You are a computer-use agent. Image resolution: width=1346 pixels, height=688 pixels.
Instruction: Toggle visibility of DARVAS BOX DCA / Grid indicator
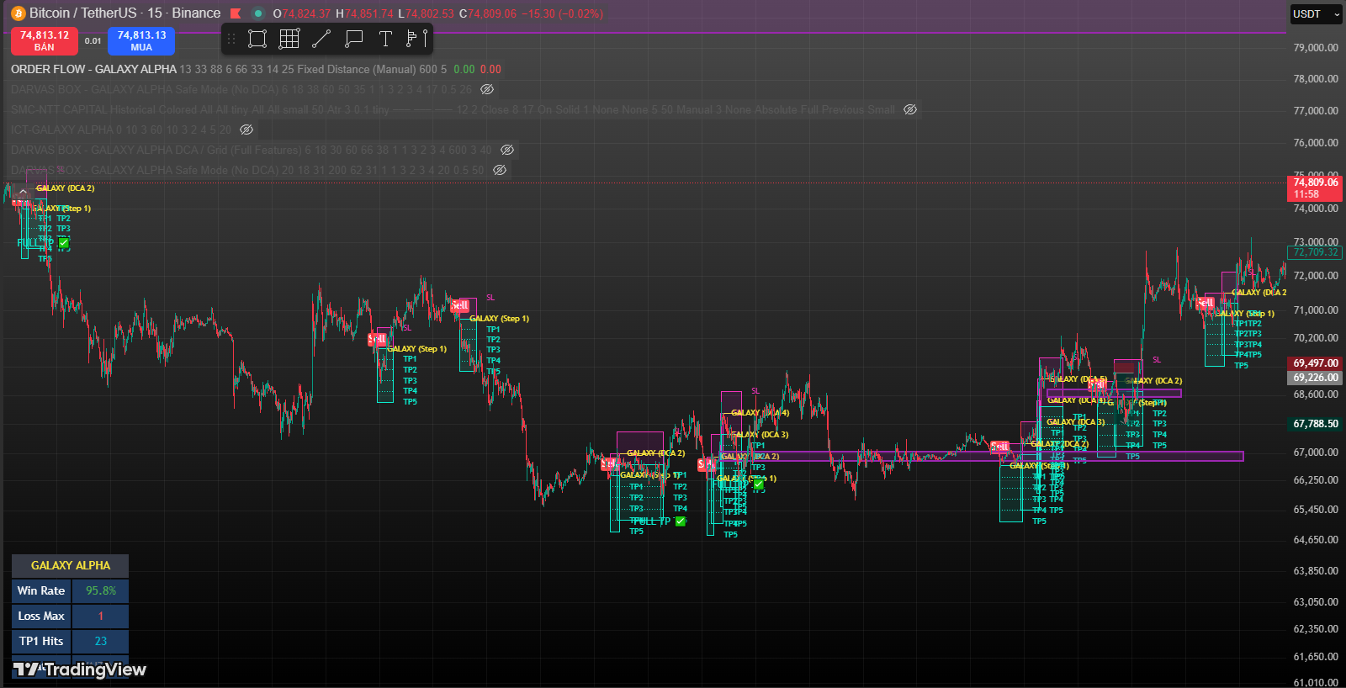tap(507, 150)
